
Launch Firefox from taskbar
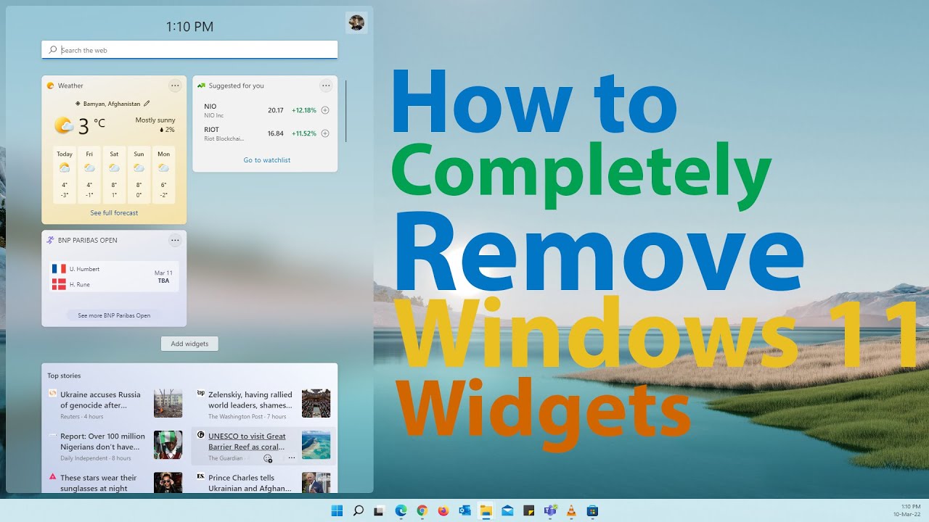443,510
